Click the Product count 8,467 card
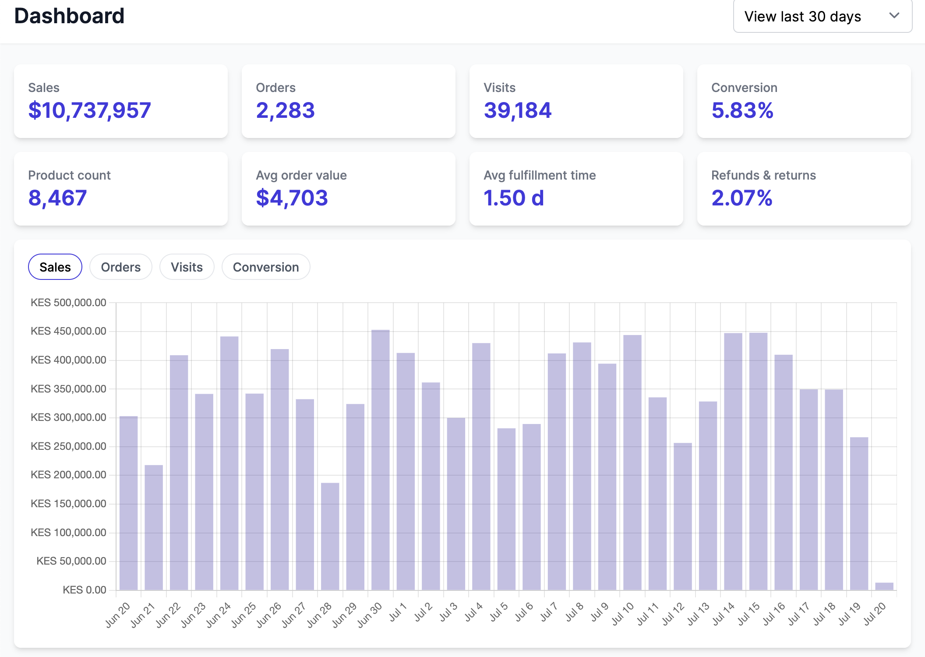This screenshot has width=925, height=657. [x=121, y=189]
